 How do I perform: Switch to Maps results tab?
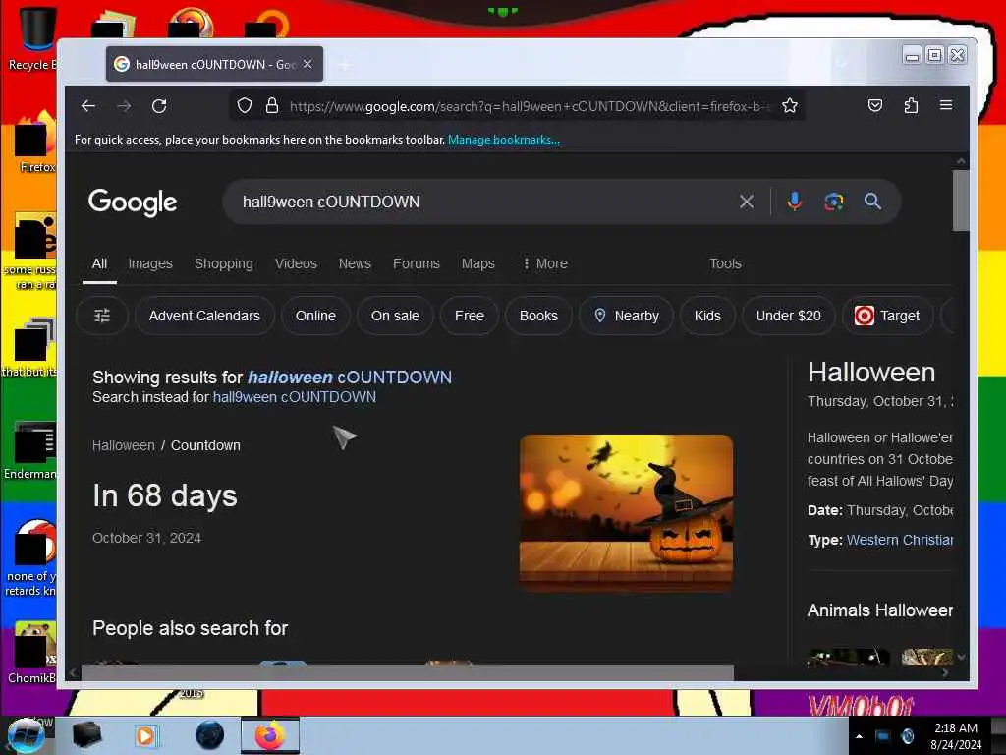click(478, 263)
